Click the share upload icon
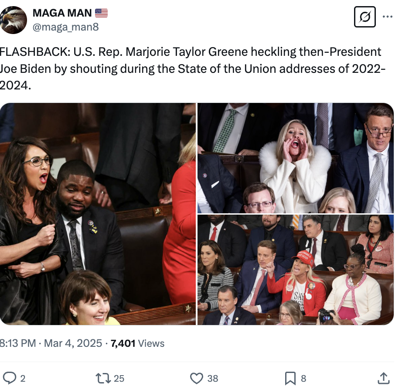The width and height of the screenshot is (402, 390). tap(384, 378)
